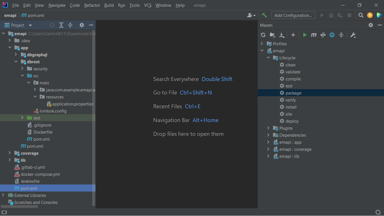Open Maven Settings wrench icon
Screen dimensions: 384x216
[353, 35]
